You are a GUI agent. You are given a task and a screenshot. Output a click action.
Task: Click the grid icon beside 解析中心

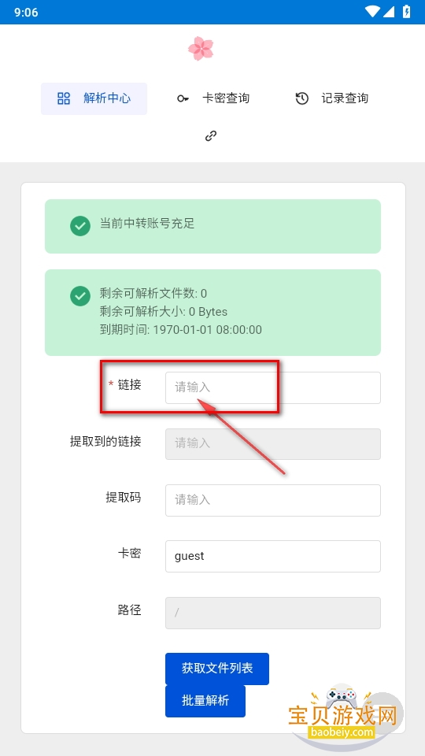64,98
